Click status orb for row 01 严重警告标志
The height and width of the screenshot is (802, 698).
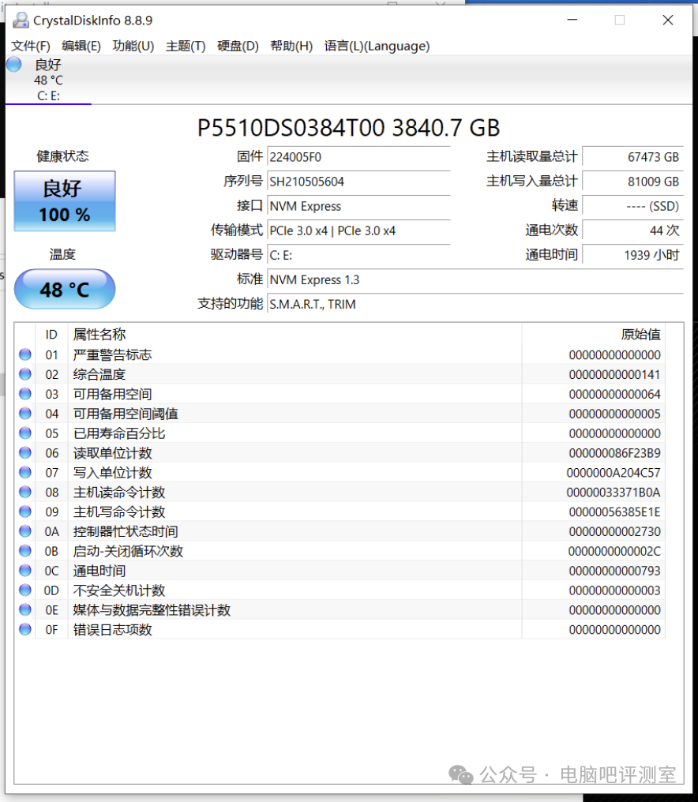point(25,354)
